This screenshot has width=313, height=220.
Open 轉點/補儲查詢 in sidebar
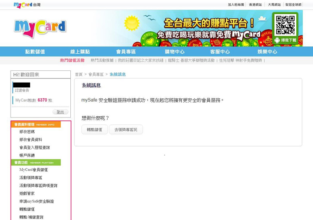point(31,217)
